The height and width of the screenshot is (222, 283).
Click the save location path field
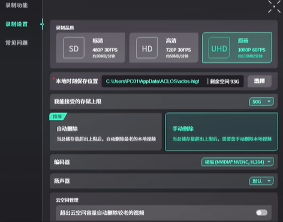click(x=173, y=81)
